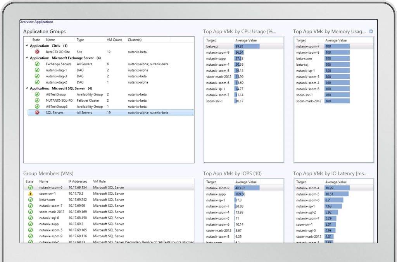
Task: Sort Application Groups by VM Count column
Action: tap(114, 40)
